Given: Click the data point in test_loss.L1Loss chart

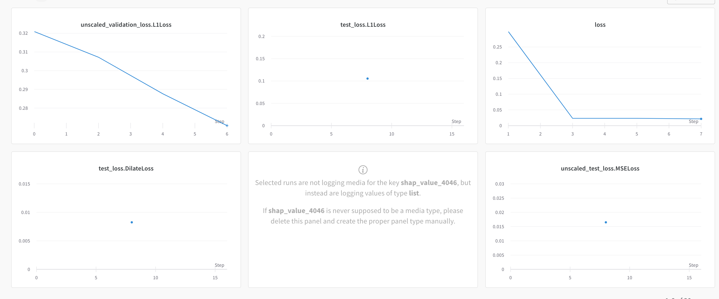Looking at the screenshot, I should (367, 79).
